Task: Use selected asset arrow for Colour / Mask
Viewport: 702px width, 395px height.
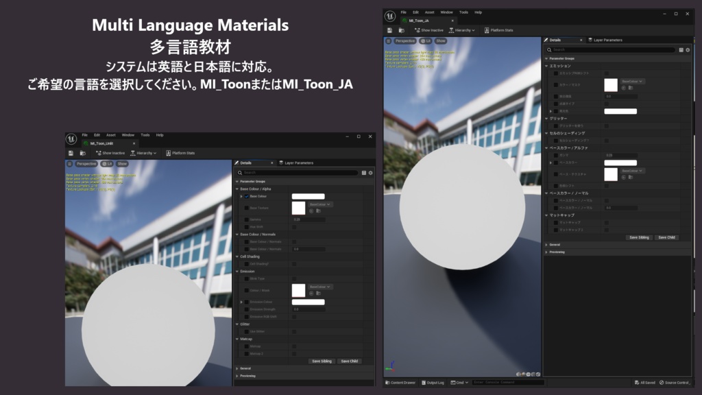Action: pyautogui.click(x=312, y=294)
